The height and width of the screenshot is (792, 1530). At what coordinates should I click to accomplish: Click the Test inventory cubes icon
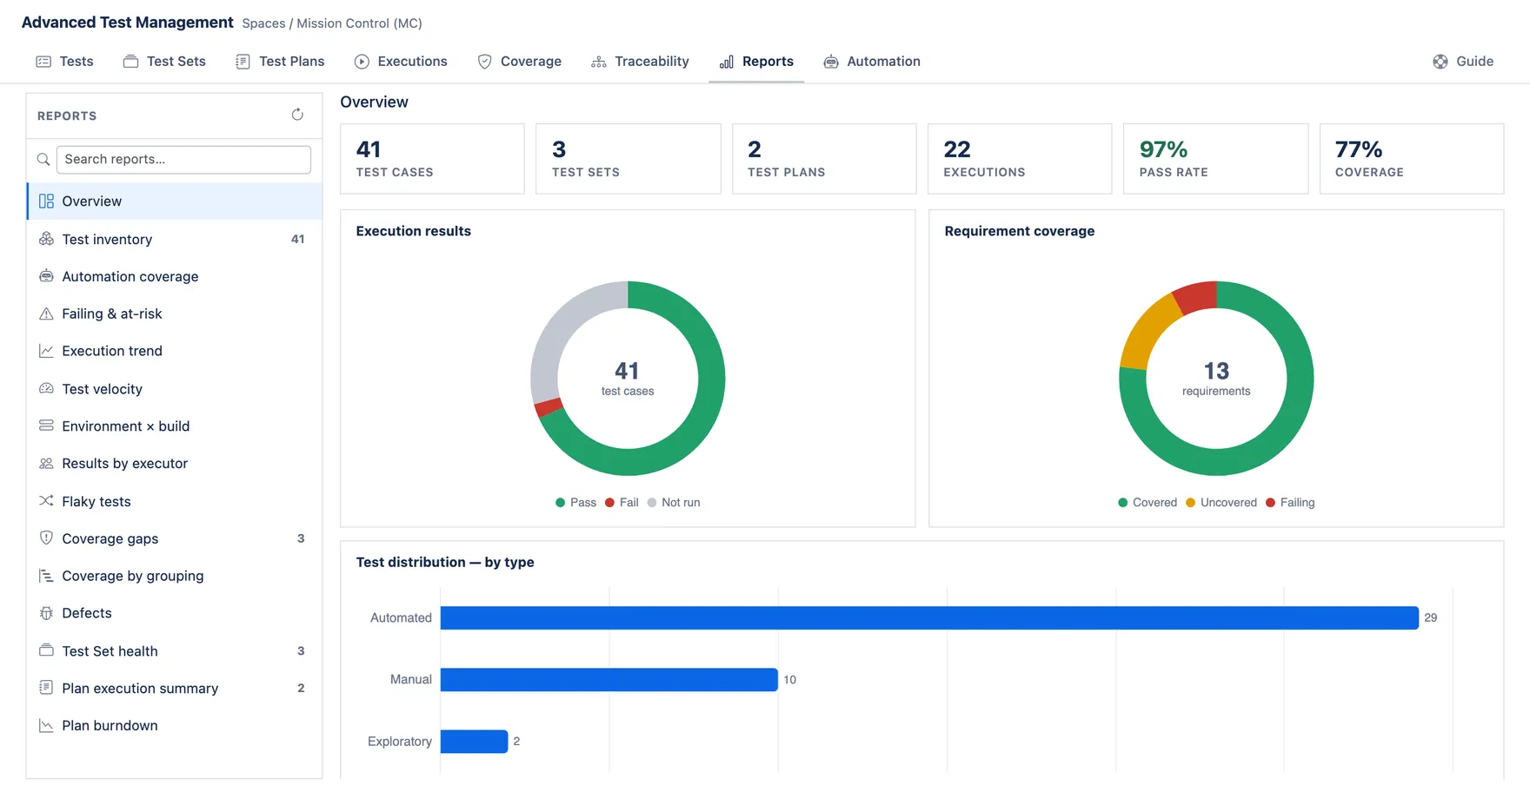tap(46, 239)
